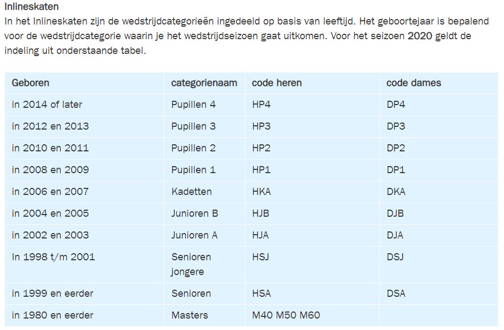Viewport: 504px width, 330px height.
Task: Select the categorienaam column header
Action: tap(204, 83)
